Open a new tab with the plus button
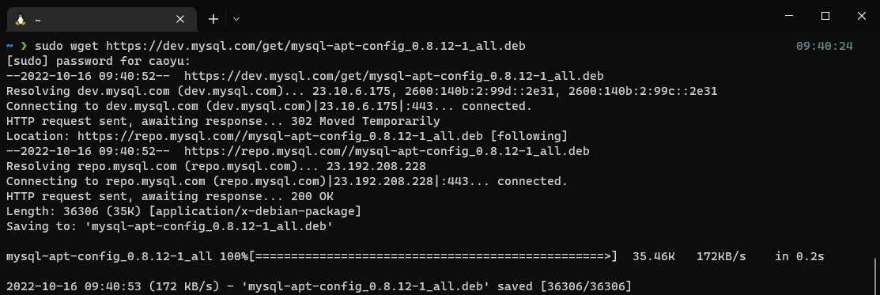Viewport: 880px width, 295px height. coord(213,19)
